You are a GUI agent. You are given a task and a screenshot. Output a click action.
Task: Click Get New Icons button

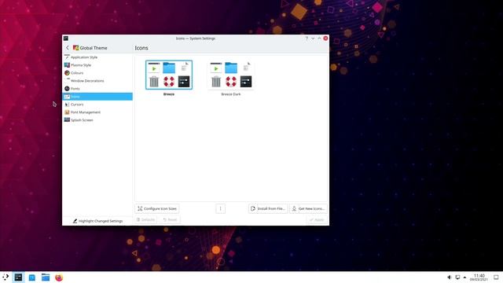pos(308,208)
